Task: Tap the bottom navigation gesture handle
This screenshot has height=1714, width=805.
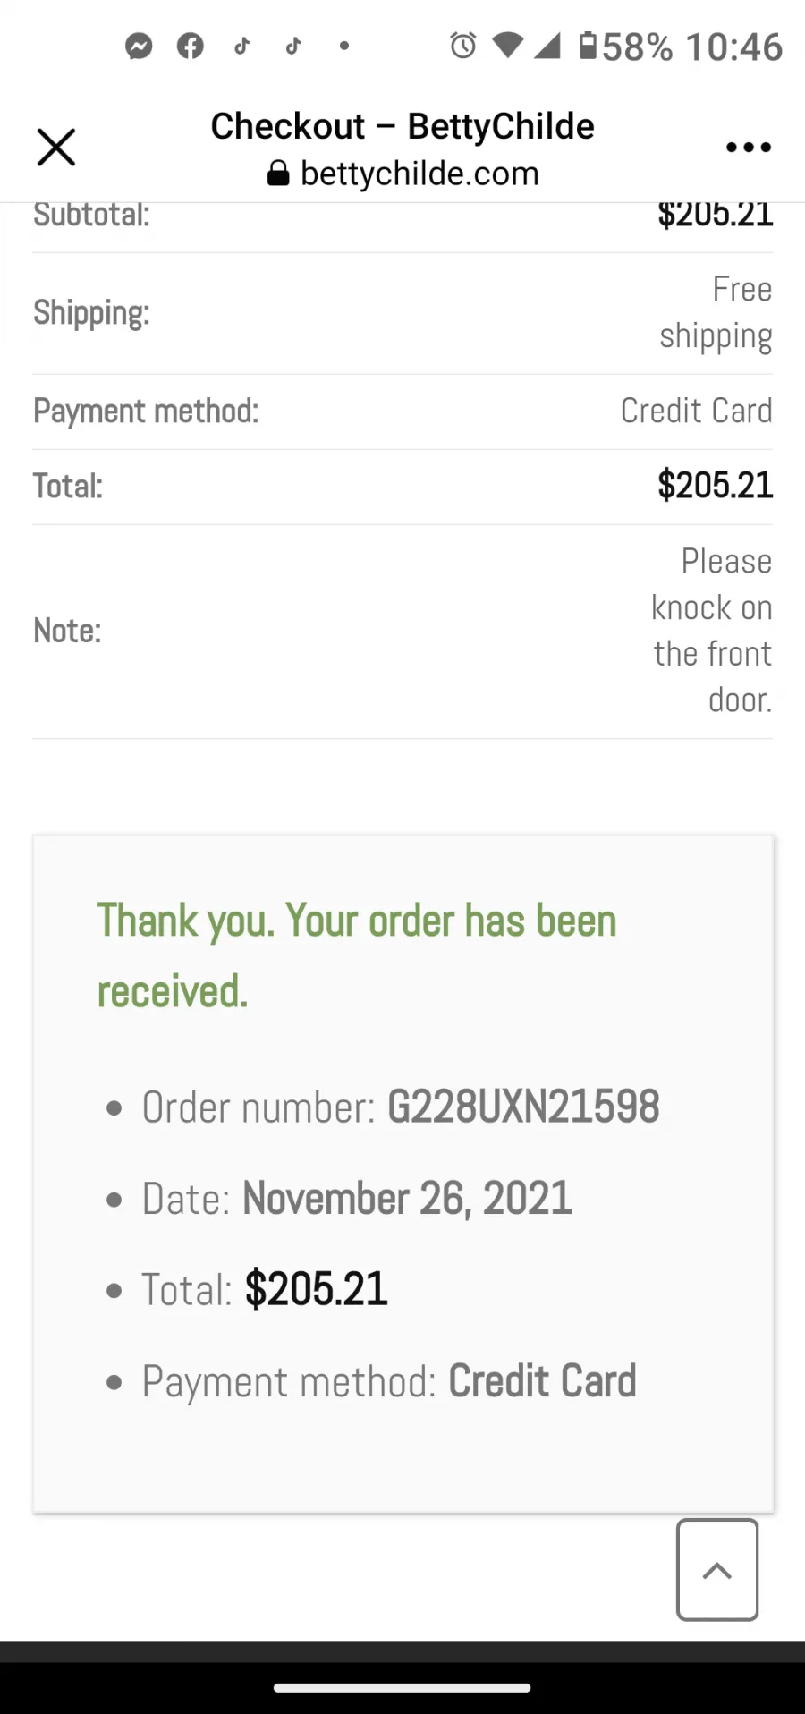Action: (x=402, y=1688)
